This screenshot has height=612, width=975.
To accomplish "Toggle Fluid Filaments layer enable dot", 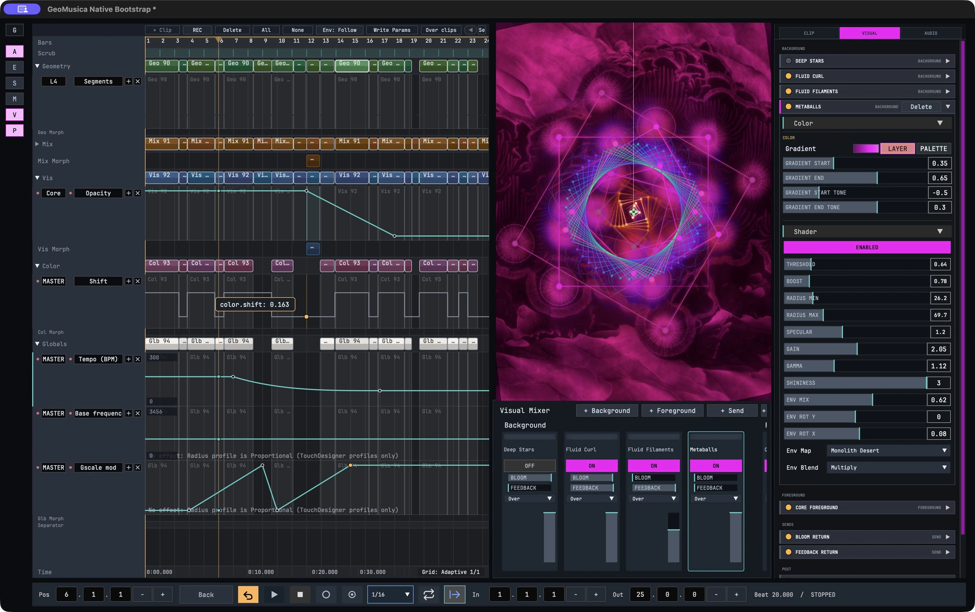I will click(x=789, y=91).
